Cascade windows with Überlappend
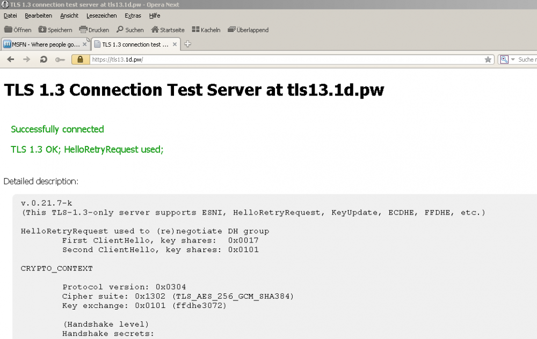Image resolution: width=537 pixels, height=339 pixels. pyautogui.click(x=248, y=30)
